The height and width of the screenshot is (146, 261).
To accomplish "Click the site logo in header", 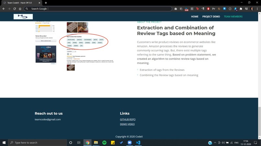I will pos(23,16).
